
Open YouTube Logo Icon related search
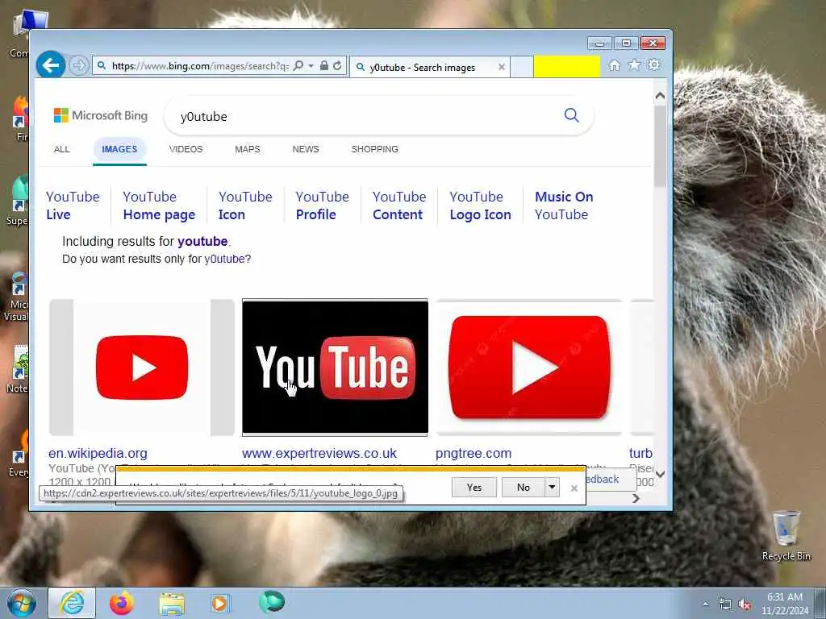pyautogui.click(x=481, y=206)
